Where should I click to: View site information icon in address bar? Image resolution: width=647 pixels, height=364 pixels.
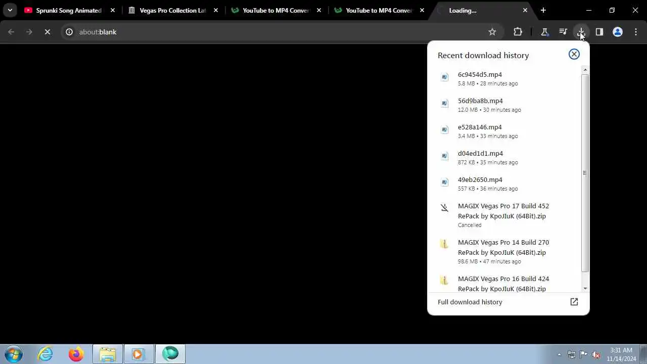coord(70,32)
